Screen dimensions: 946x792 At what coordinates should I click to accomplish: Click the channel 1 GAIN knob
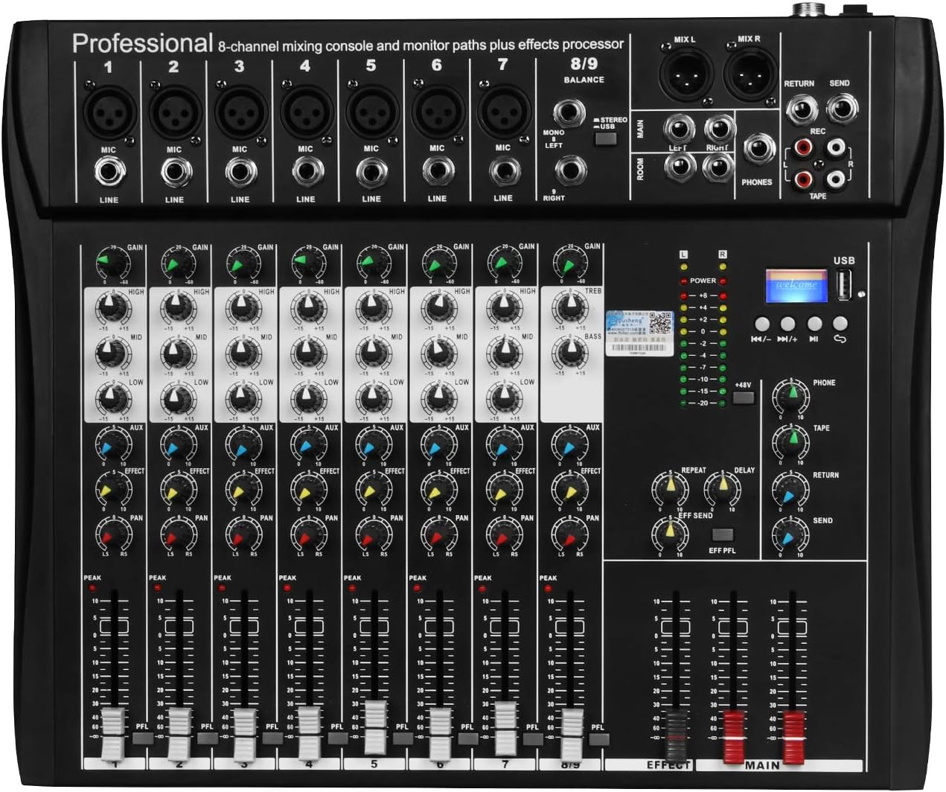(x=112, y=264)
